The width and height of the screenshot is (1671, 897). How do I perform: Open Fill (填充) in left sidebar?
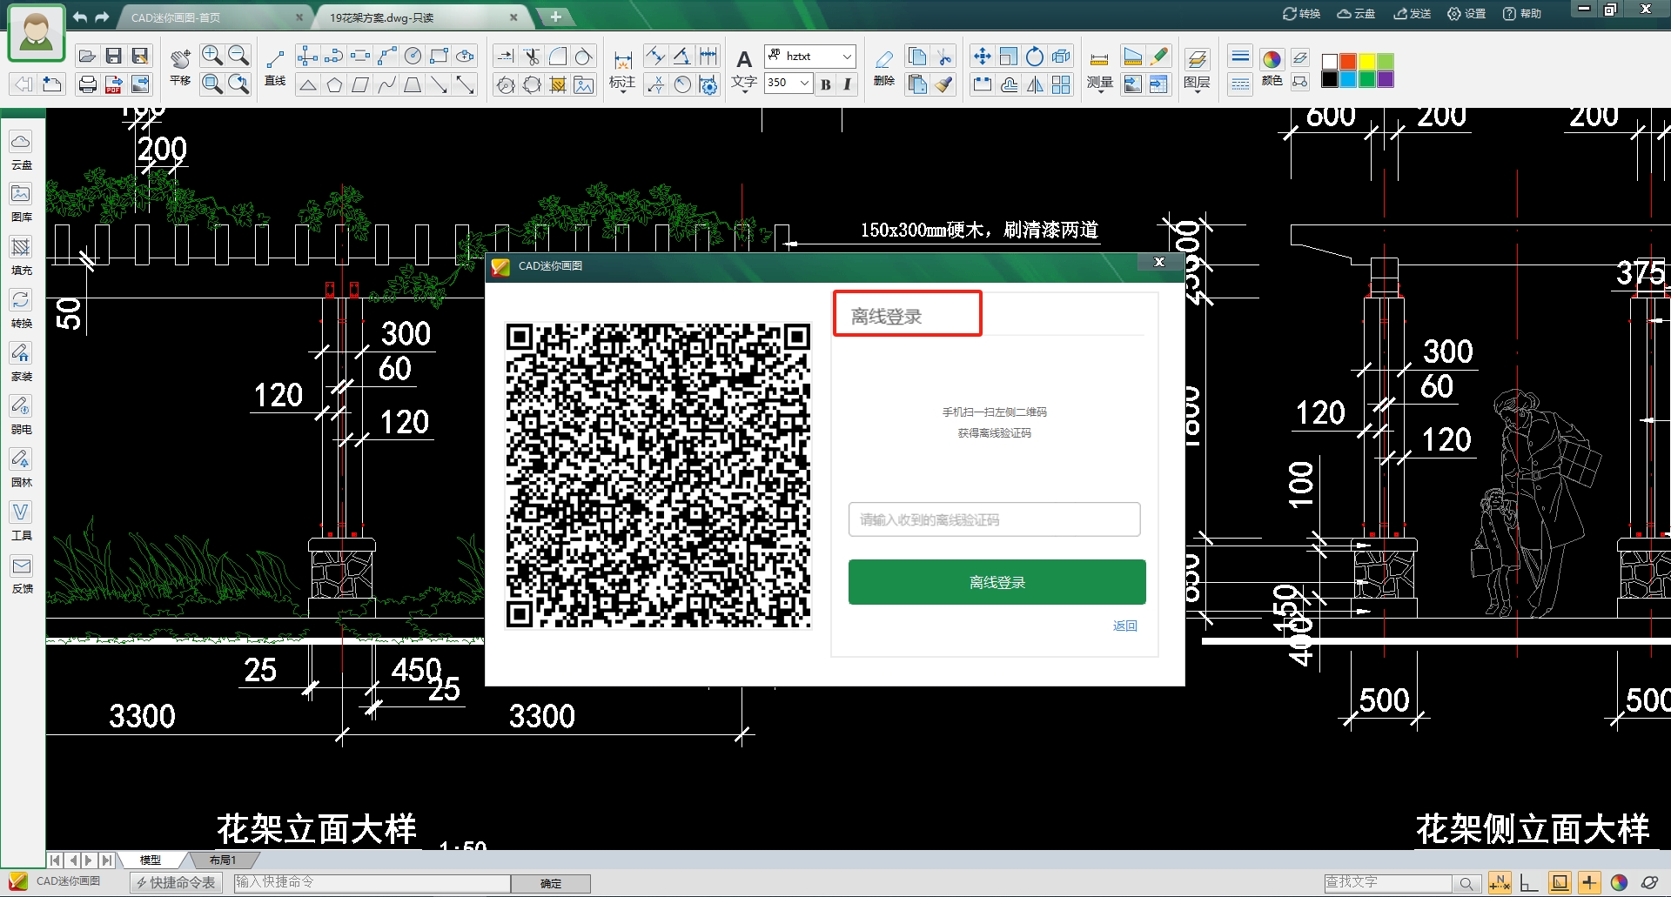[x=21, y=256]
